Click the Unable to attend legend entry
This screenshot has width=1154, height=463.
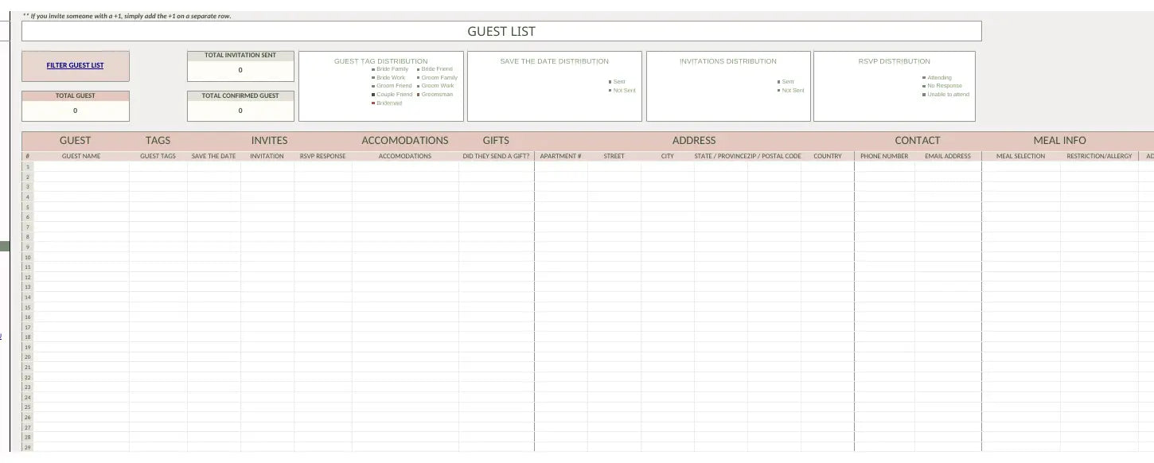(945, 95)
